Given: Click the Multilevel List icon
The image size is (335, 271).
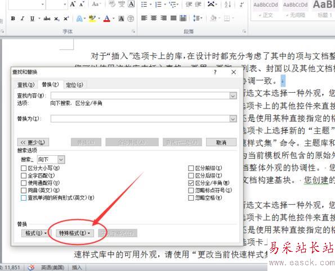Looking at the screenshot, I should pos(172,4).
